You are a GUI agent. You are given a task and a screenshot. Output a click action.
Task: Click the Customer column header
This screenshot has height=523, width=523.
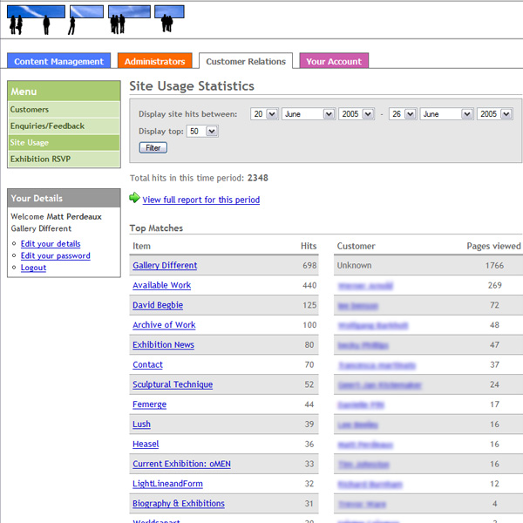(x=356, y=246)
